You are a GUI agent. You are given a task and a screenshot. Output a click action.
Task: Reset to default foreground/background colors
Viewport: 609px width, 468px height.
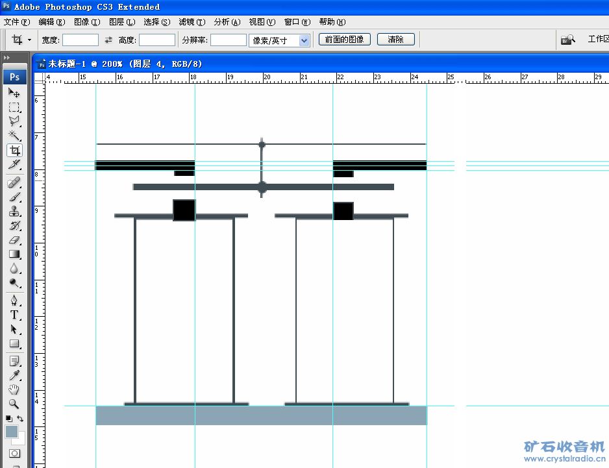pyautogui.click(x=8, y=418)
